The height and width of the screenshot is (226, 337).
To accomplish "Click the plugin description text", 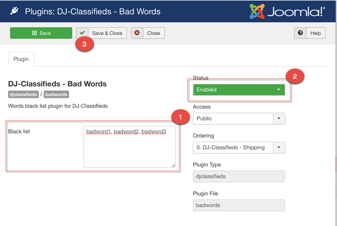I will coord(58,106).
